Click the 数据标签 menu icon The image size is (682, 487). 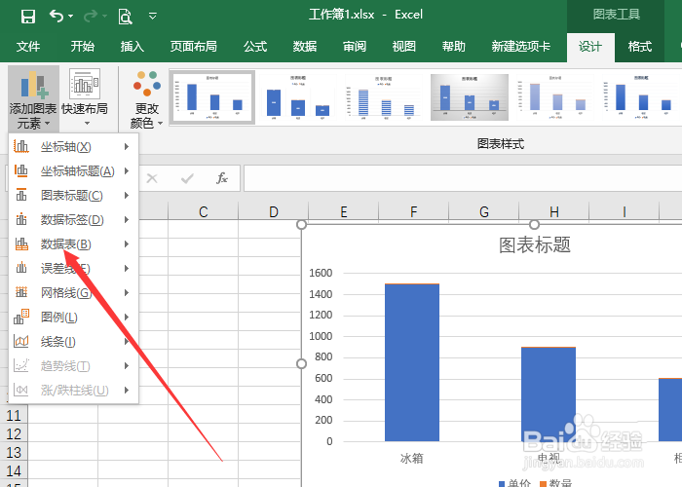coord(21,219)
